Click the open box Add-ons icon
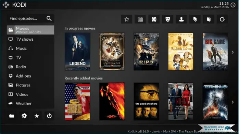 11,76
